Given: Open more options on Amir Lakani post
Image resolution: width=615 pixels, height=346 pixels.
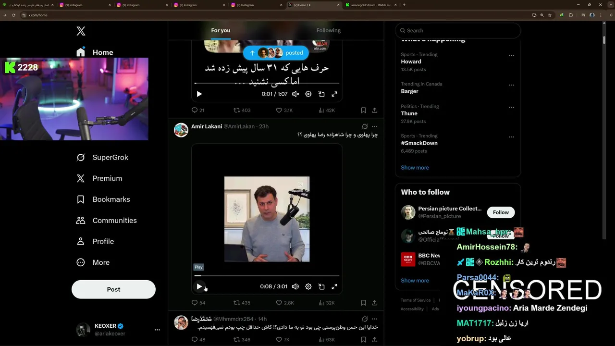Looking at the screenshot, I should click(375, 126).
